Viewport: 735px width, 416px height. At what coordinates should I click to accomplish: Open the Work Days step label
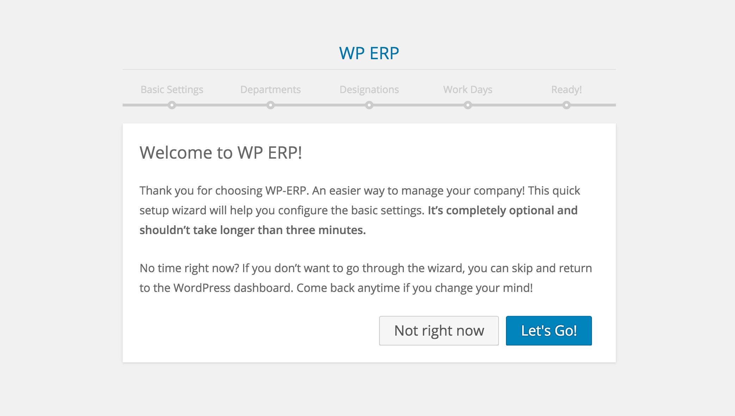tap(468, 90)
